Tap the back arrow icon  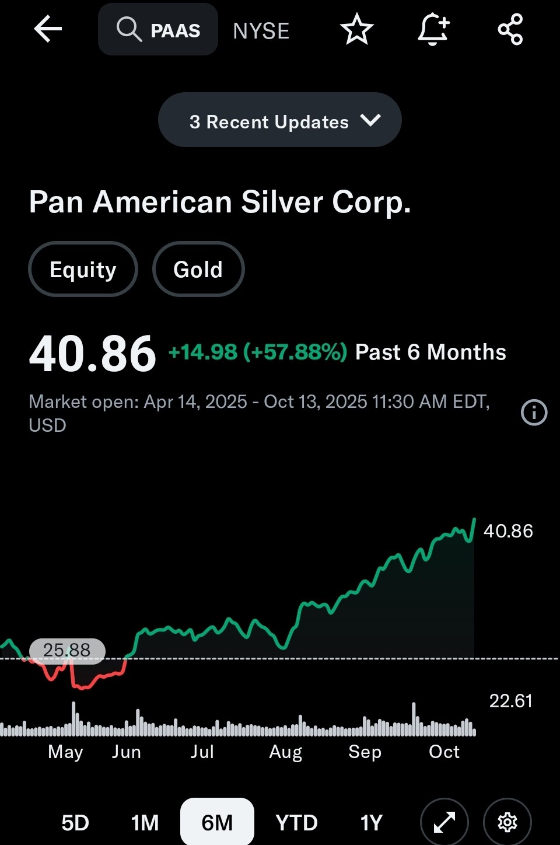pyautogui.click(x=48, y=29)
